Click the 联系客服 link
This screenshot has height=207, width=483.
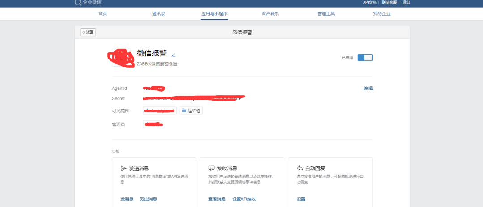pos(390,3)
